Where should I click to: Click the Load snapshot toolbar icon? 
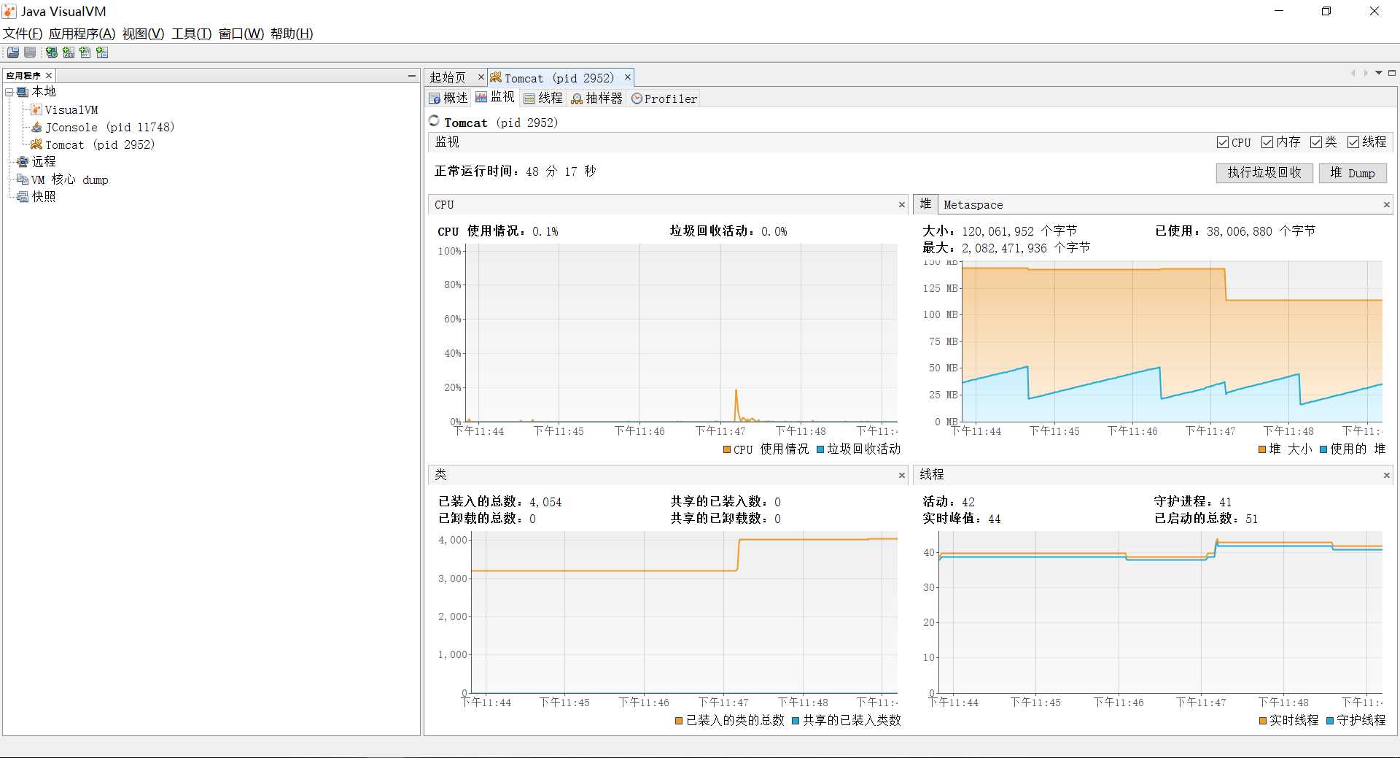13,53
